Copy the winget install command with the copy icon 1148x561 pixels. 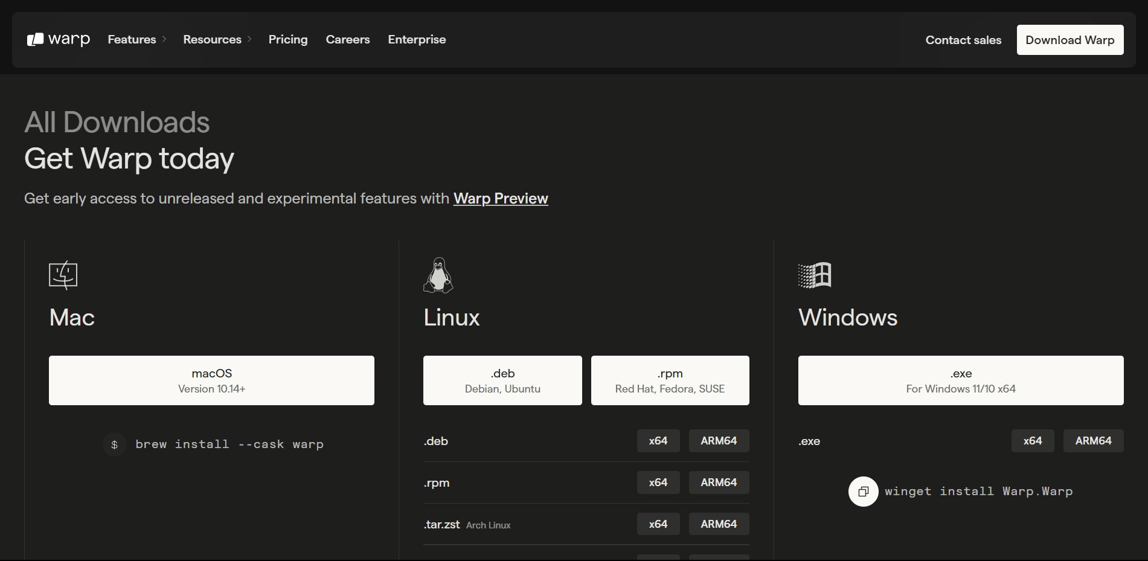tap(864, 492)
